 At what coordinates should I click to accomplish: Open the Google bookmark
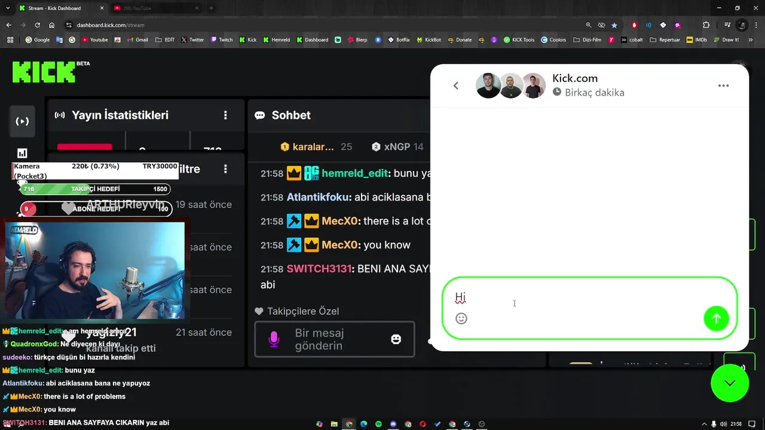38,40
